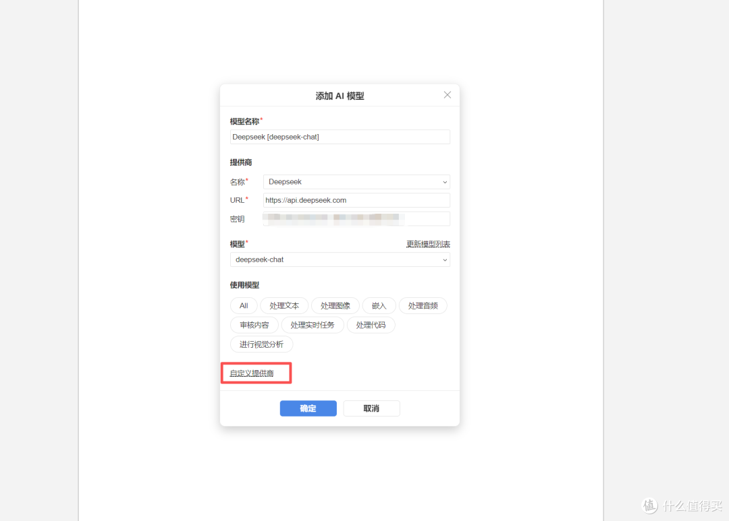Screen dimensions: 729x521
Task: Open the provider 名称 Deepseek dropdown
Action: point(356,182)
